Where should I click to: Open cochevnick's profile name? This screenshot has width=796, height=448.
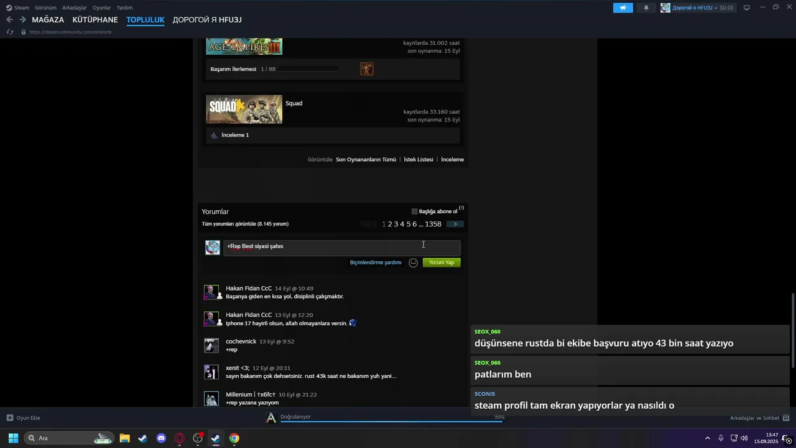click(241, 342)
